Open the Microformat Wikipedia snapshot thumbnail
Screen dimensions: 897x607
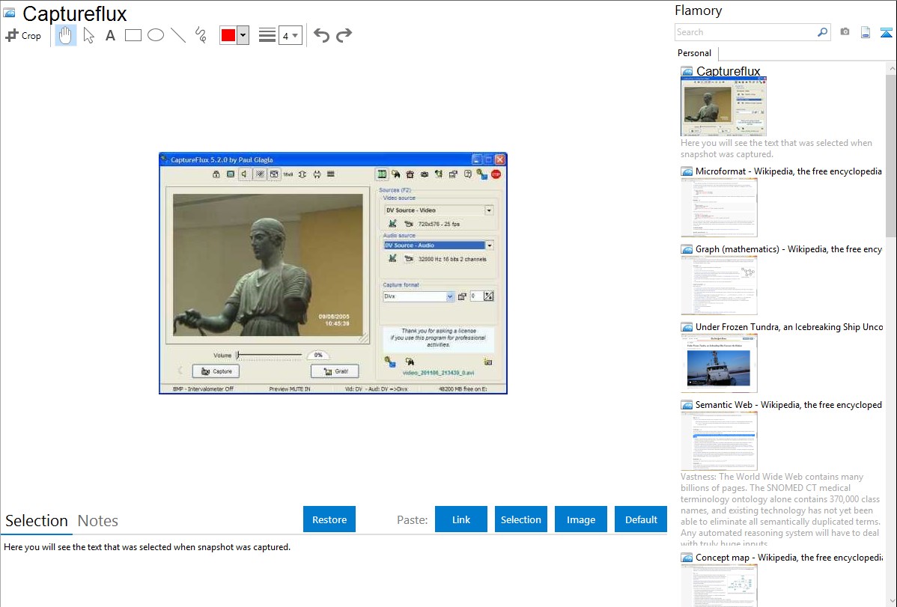tap(719, 207)
